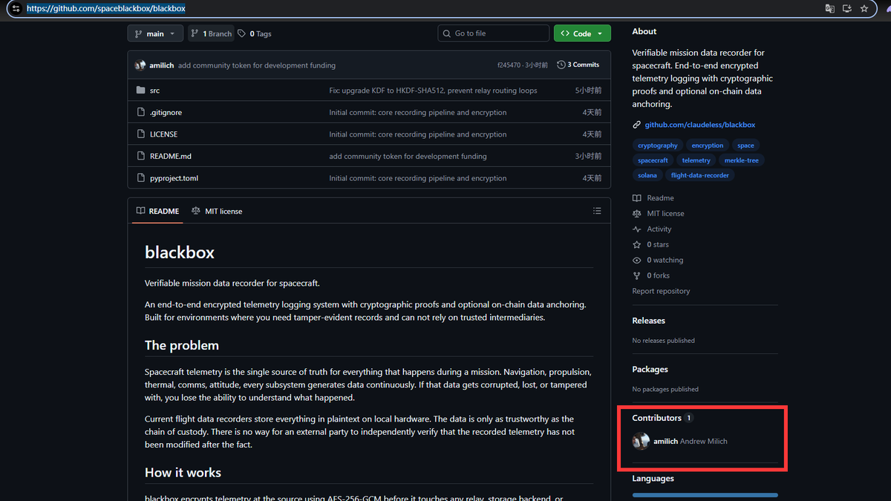Open the HKDF-SHA512 fix commit message

[x=433, y=91]
